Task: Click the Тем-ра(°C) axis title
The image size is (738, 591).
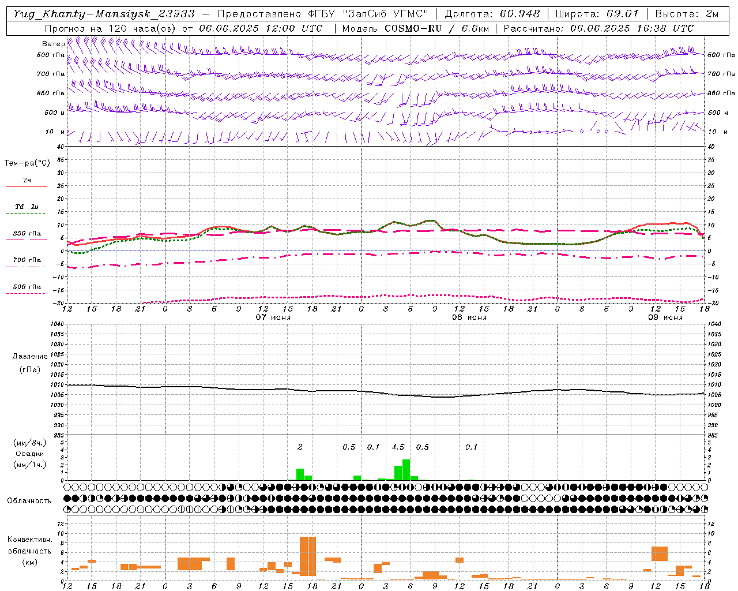Action: (x=27, y=163)
